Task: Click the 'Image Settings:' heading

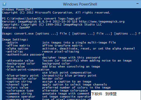Action: click(x=15, y=39)
